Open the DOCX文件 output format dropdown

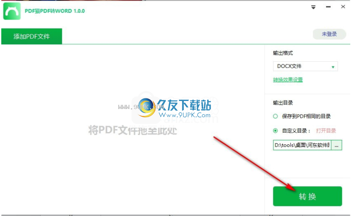pos(305,66)
